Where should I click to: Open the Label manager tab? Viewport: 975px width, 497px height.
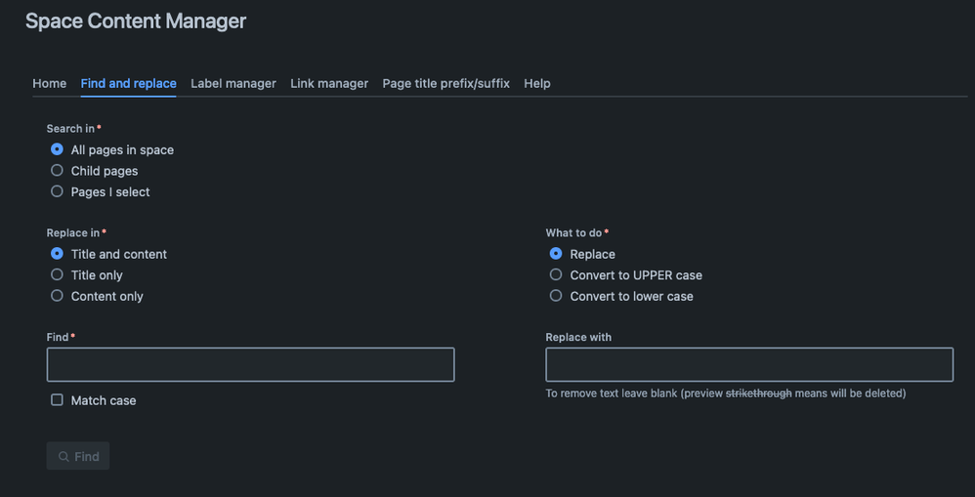(233, 83)
